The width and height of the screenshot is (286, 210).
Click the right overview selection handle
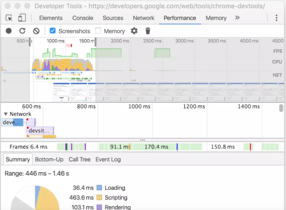coord(96,42)
